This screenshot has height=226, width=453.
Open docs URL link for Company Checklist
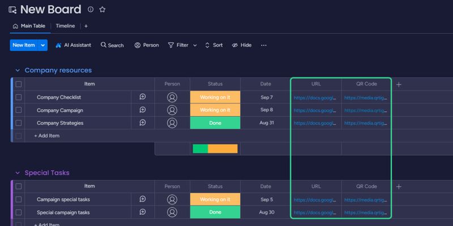[315, 98]
